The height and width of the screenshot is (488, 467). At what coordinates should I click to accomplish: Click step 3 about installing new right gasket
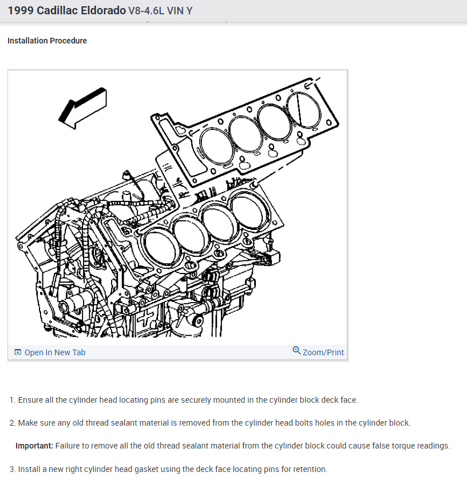(x=168, y=469)
